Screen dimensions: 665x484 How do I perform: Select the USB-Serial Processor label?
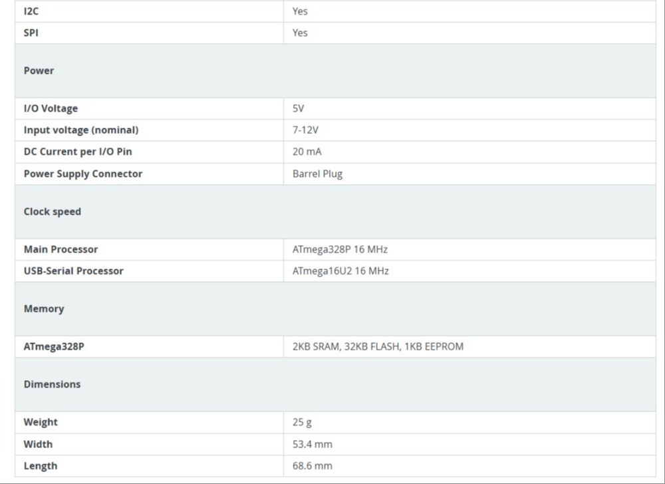click(73, 271)
